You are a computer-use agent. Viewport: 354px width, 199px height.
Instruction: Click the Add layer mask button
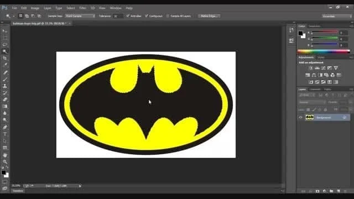[317, 191]
